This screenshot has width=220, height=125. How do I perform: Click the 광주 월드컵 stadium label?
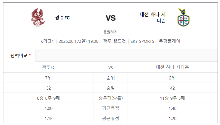[114, 41]
